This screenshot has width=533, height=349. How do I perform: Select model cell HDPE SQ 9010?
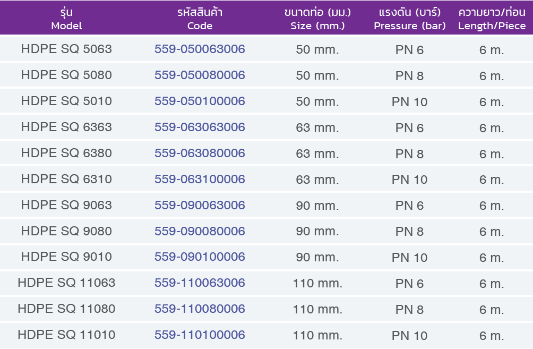66,257
